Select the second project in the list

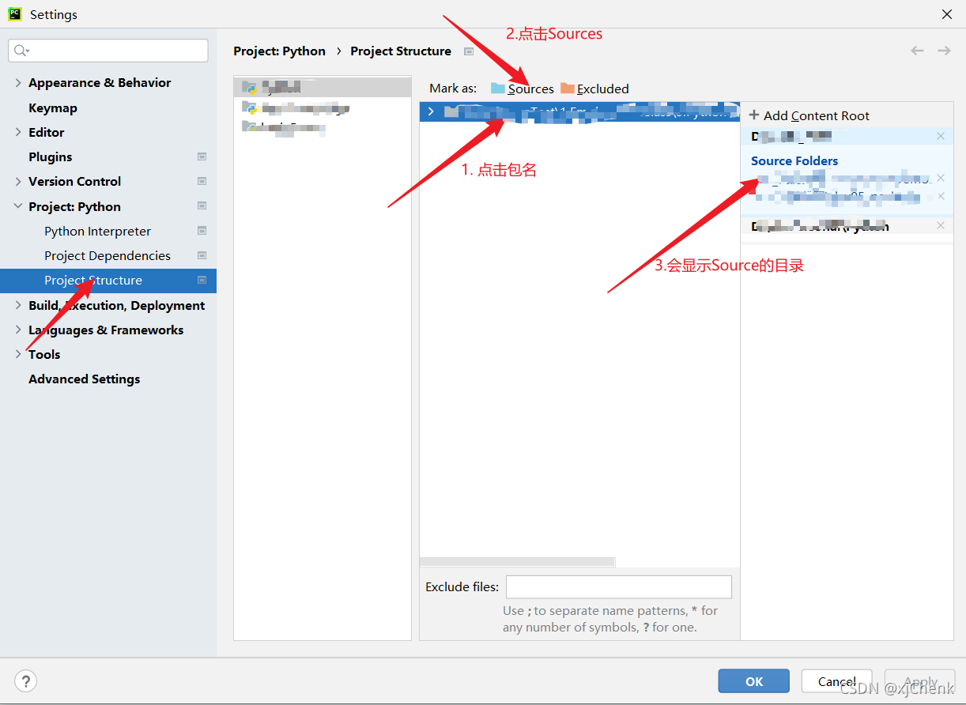pyautogui.click(x=323, y=107)
